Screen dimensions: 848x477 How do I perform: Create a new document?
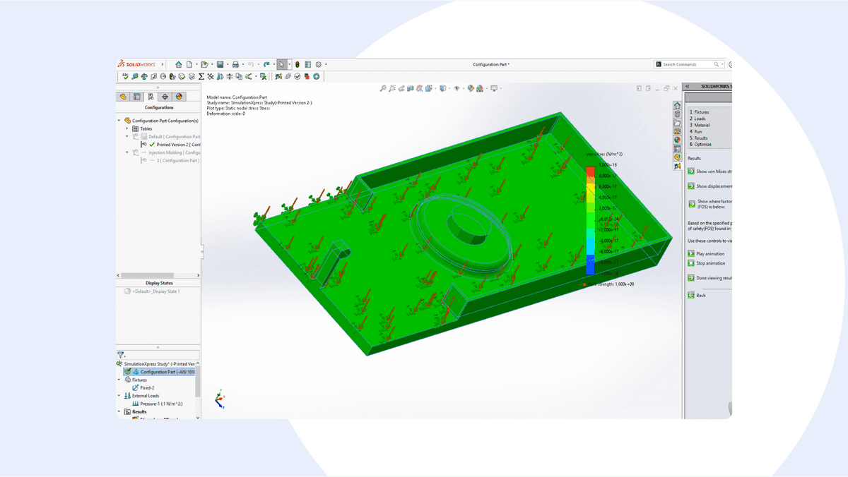click(189, 64)
